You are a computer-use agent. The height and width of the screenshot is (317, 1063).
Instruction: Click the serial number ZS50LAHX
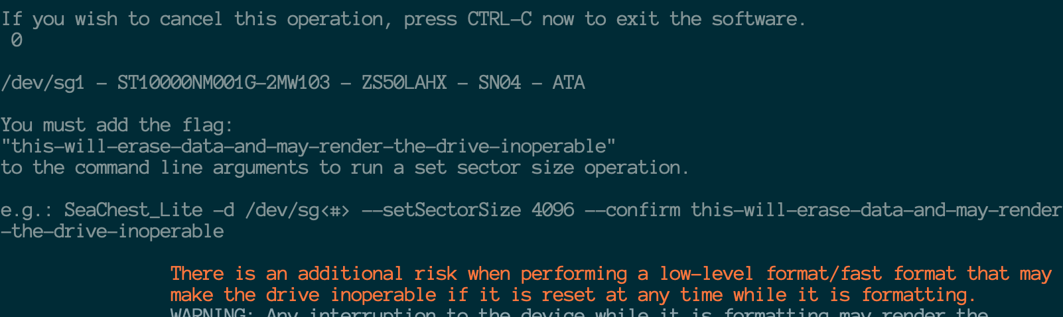tap(403, 83)
